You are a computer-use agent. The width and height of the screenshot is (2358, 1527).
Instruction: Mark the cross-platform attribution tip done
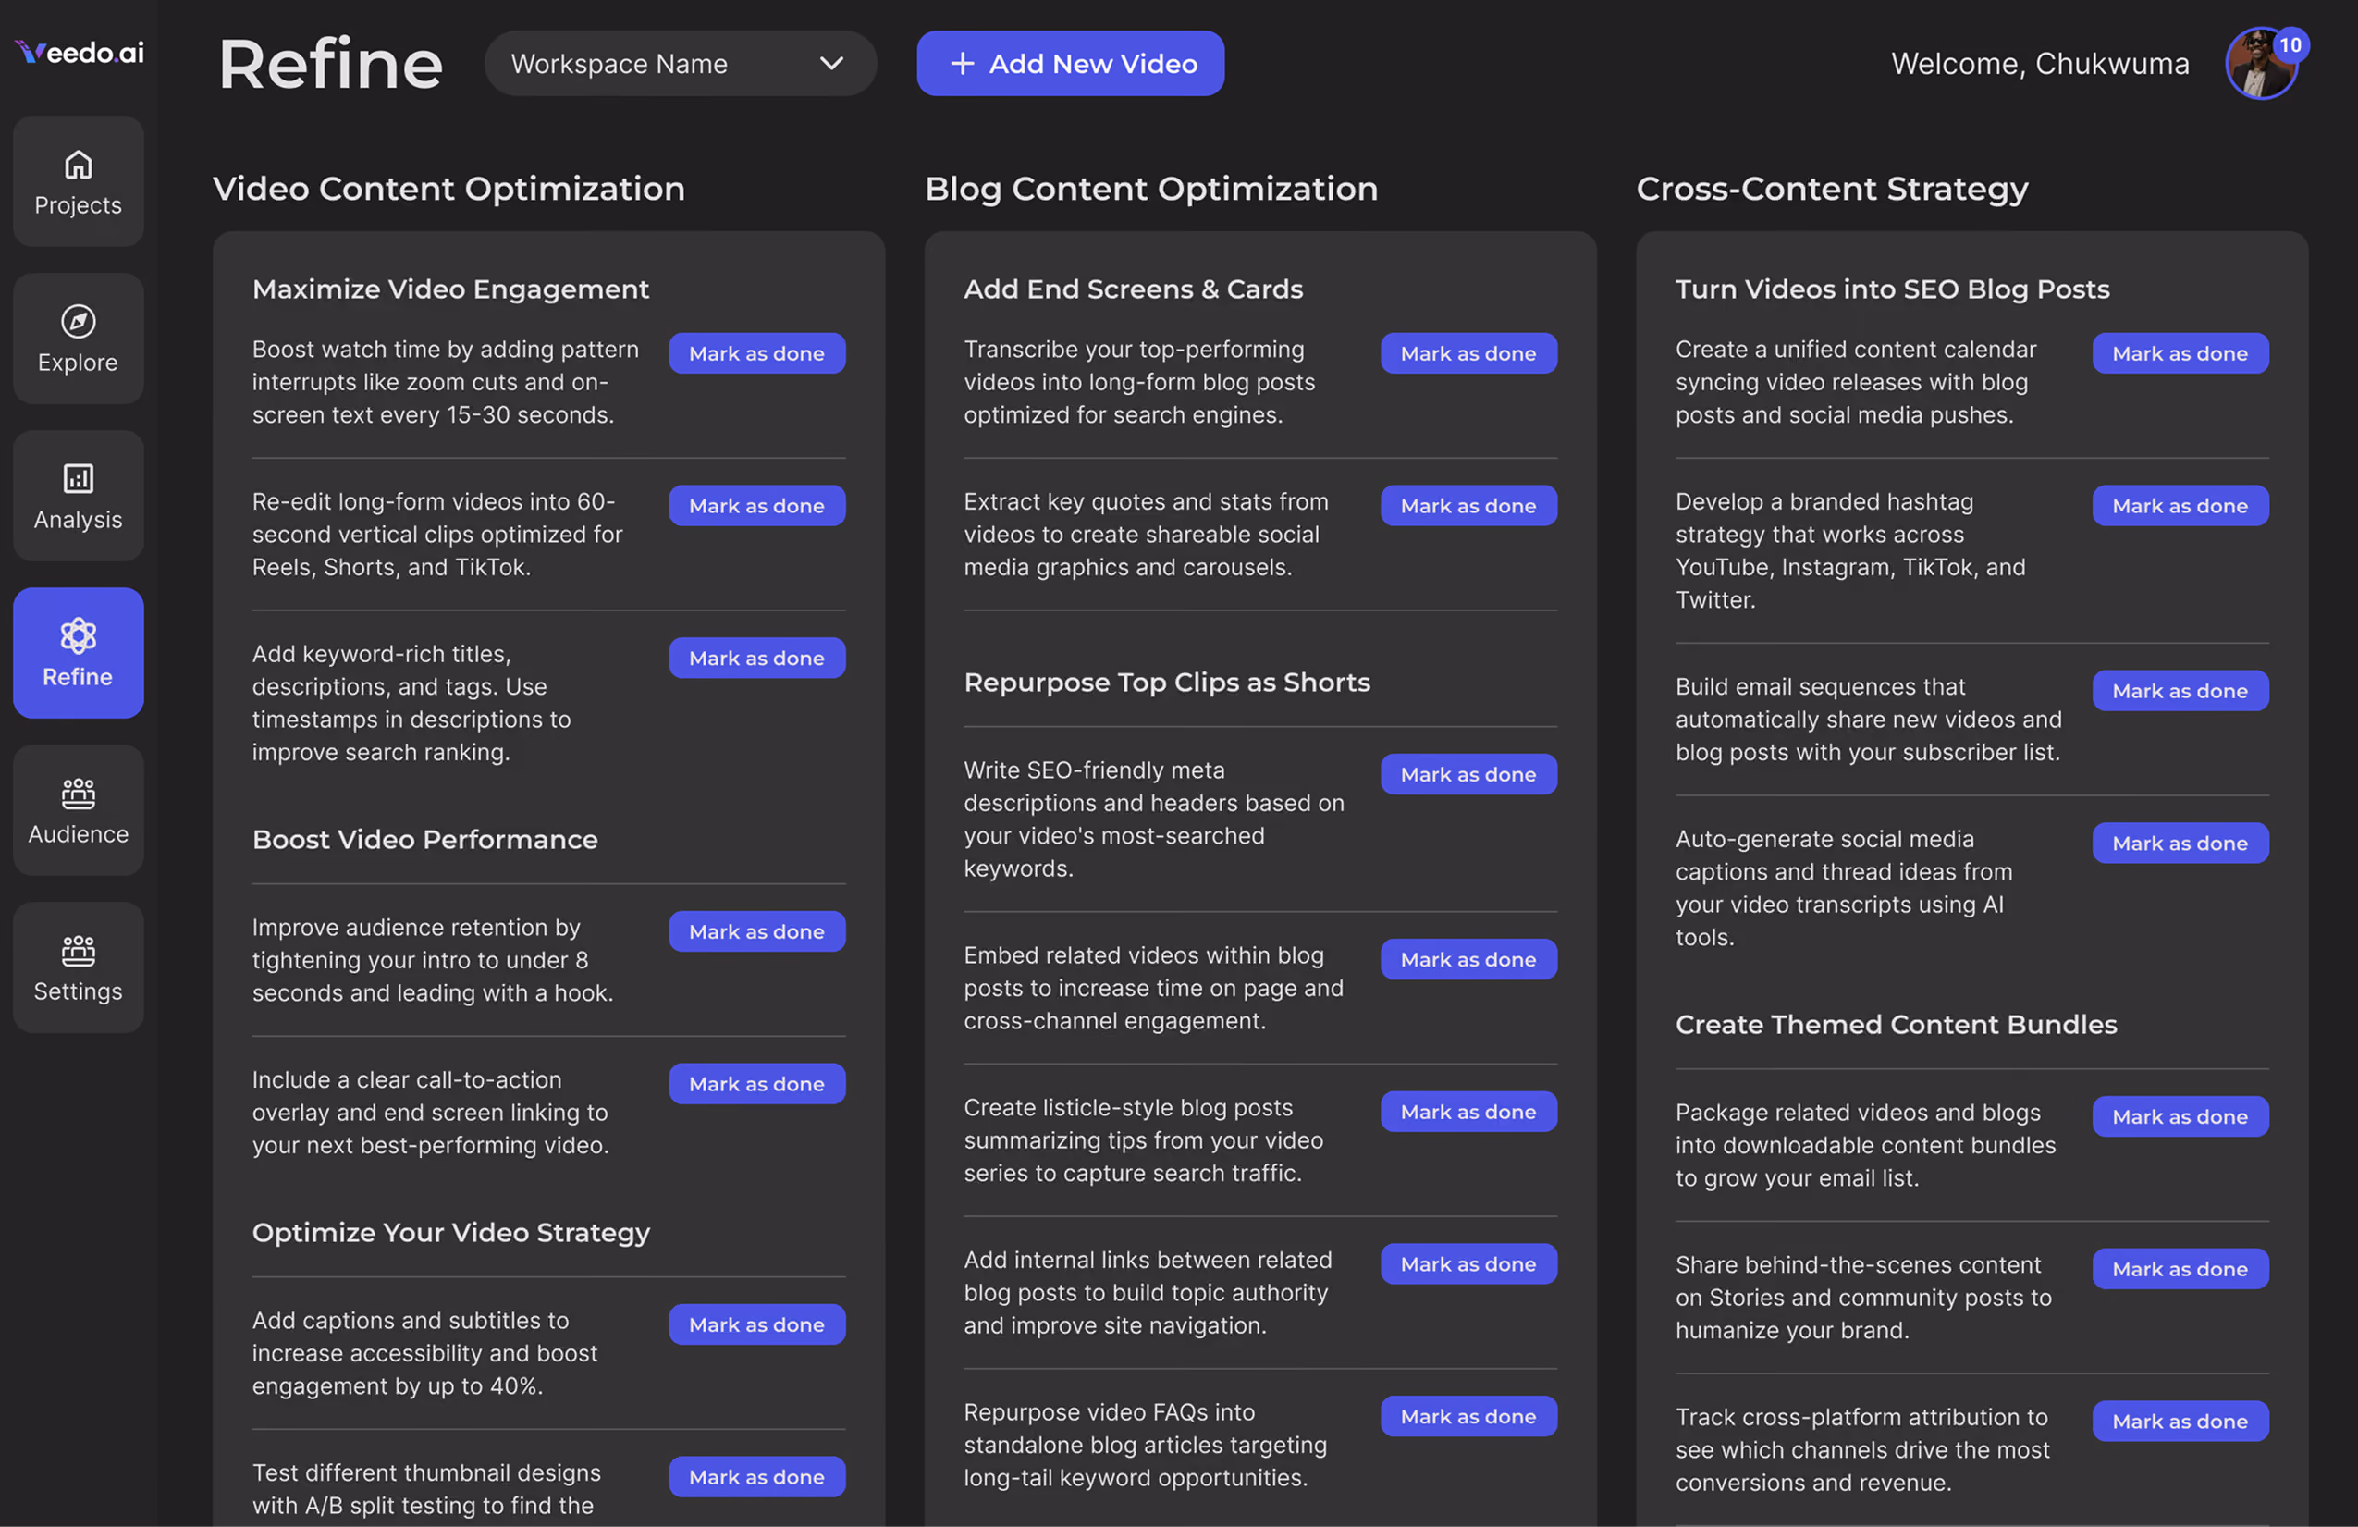[2180, 1422]
